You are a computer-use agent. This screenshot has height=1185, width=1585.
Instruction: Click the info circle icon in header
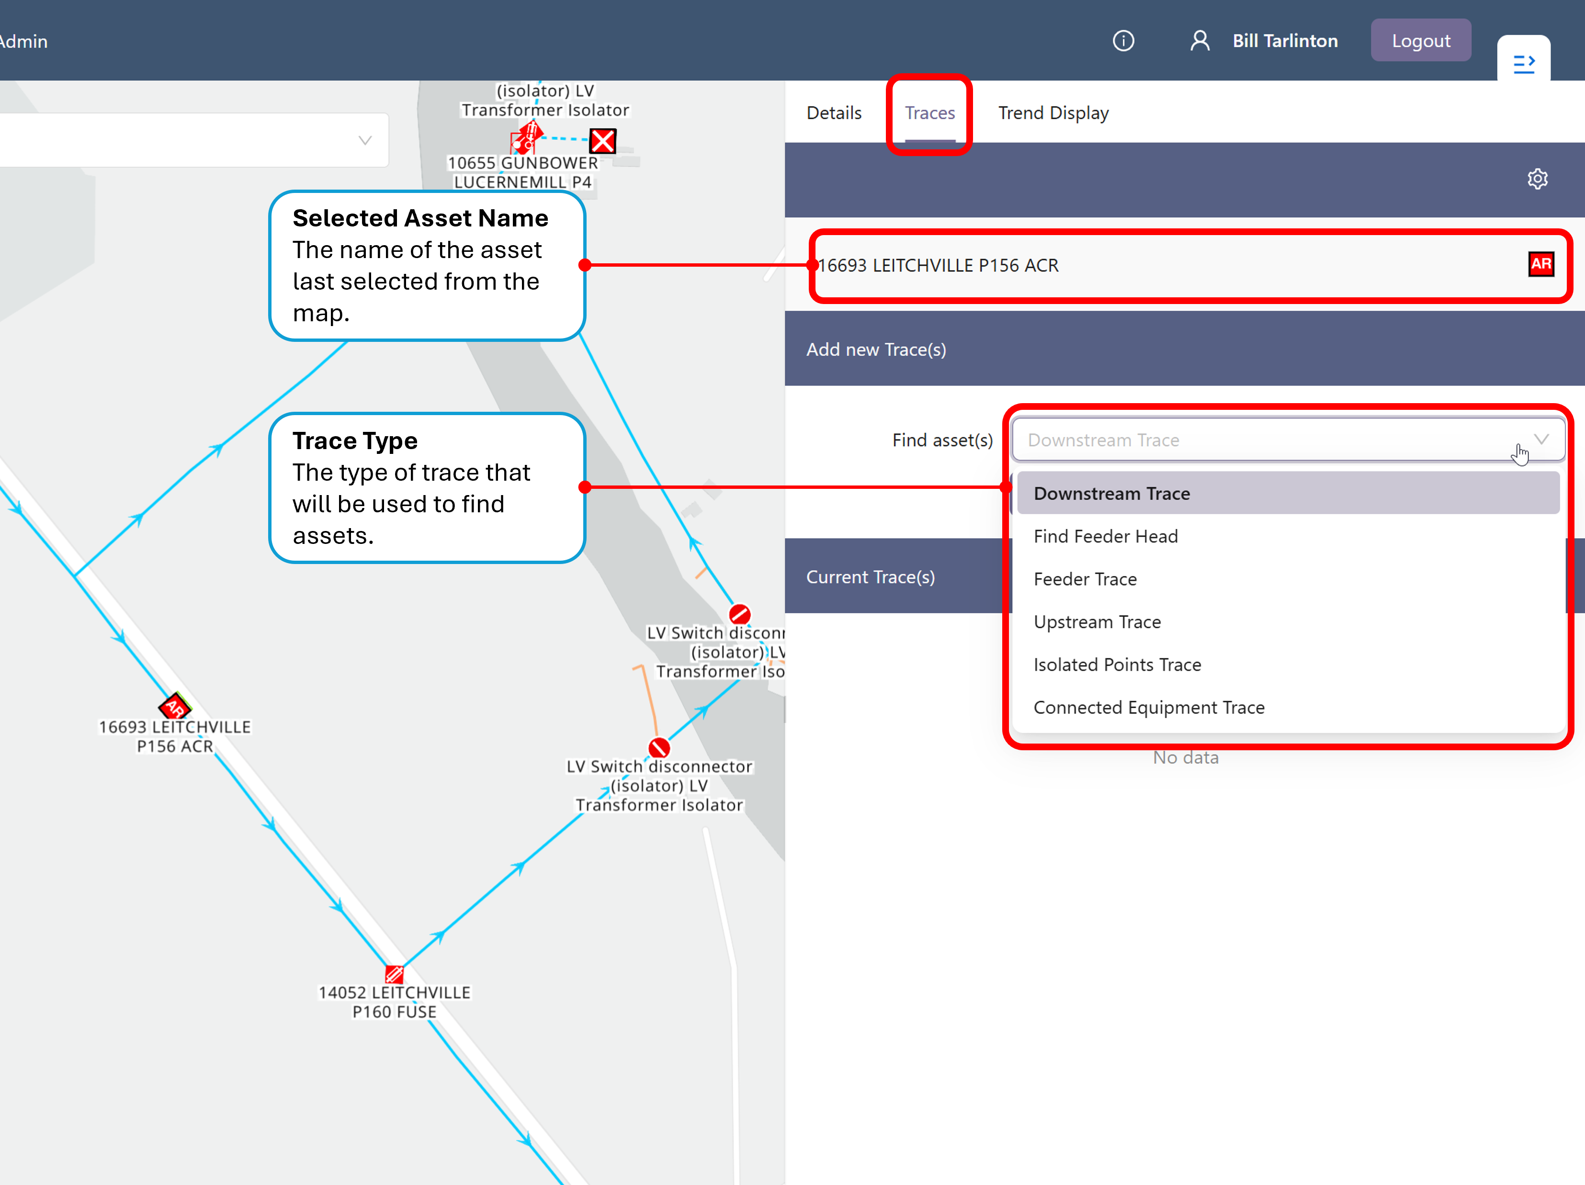coord(1123,41)
